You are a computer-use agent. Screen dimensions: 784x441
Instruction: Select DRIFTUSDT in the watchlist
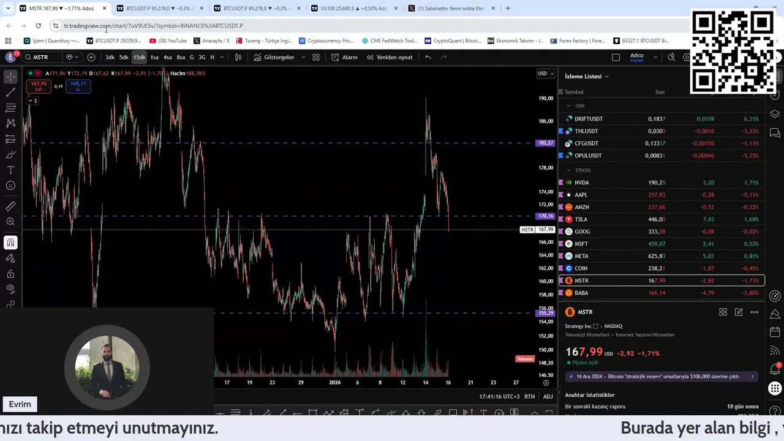661,119
